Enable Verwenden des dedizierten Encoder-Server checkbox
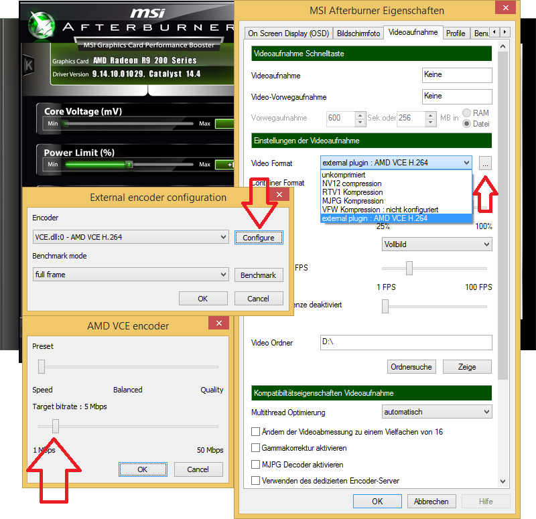This screenshot has height=519, width=536. [255, 481]
